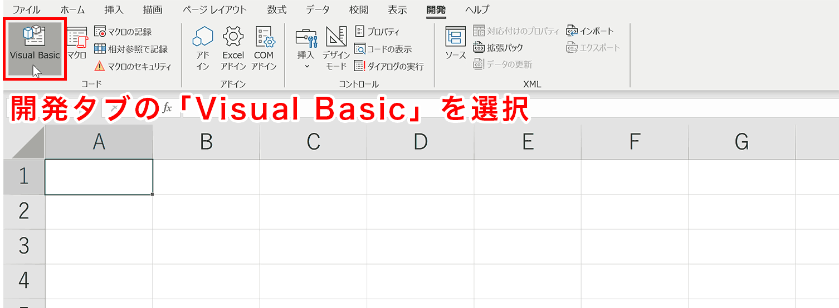This screenshot has width=839, height=308.
Task: Click コードの表示 (View Code)
Action: point(383,49)
